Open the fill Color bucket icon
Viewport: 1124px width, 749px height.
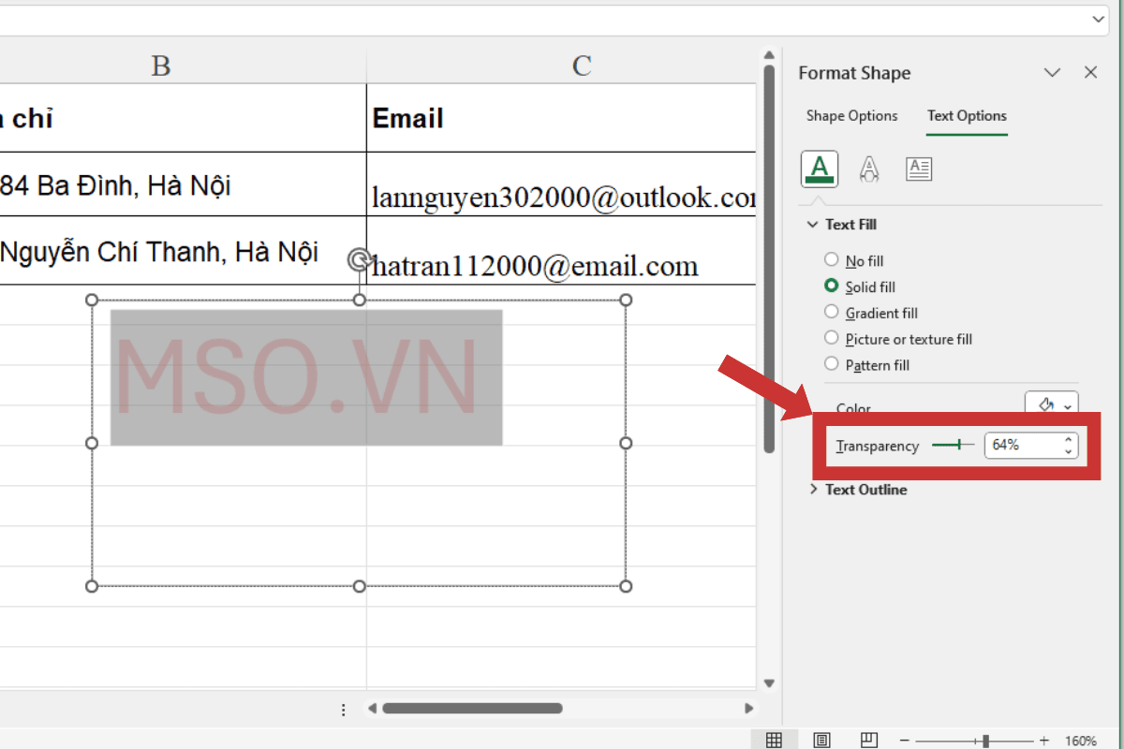(x=1044, y=405)
